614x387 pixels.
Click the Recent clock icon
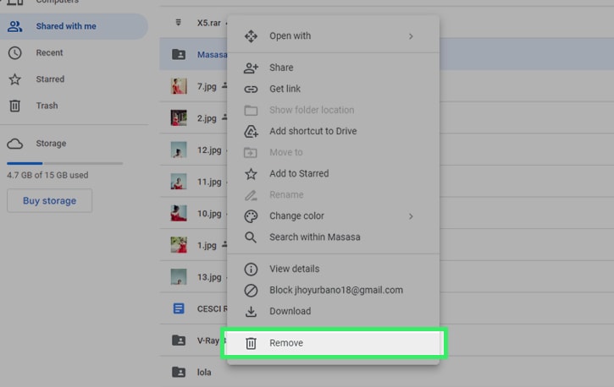[x=15, y=52]
